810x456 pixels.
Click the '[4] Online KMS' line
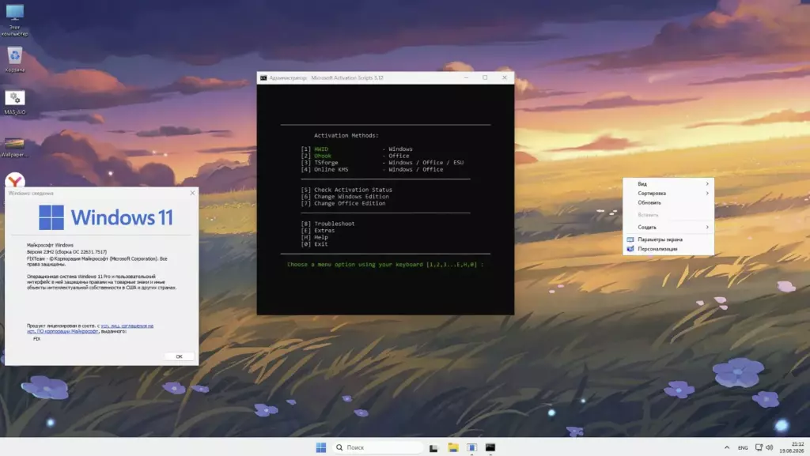pyautogui.click(x=372, y=169)
